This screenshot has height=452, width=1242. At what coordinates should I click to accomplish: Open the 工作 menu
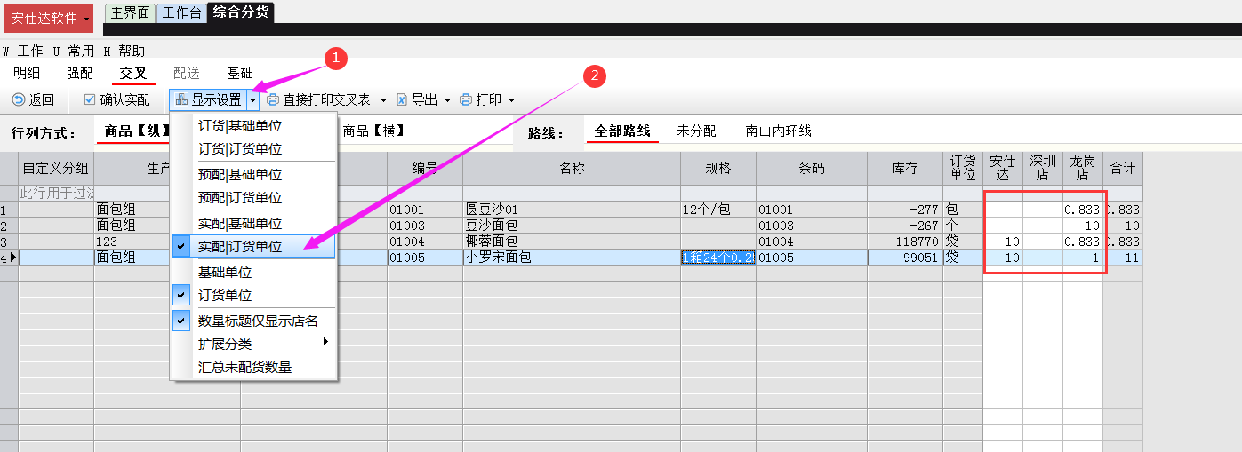coord(23,52)
